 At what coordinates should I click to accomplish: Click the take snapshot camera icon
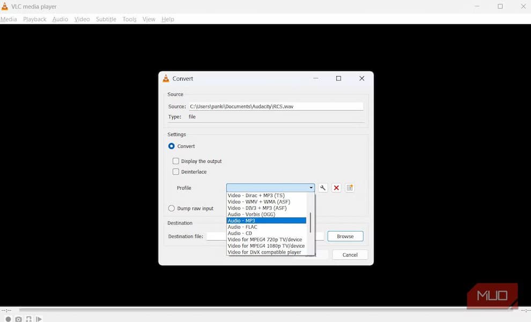[19, 319]
